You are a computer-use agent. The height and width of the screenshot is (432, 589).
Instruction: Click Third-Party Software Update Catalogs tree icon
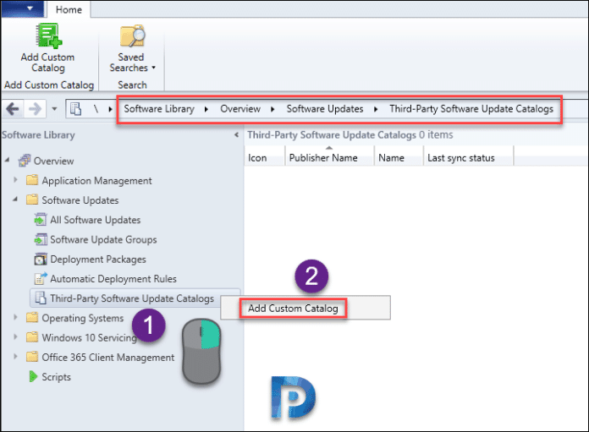[x=41, y=298]
